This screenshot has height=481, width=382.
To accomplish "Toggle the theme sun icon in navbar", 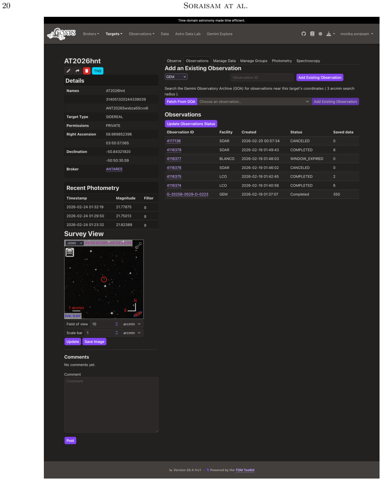I will point(321,34).
